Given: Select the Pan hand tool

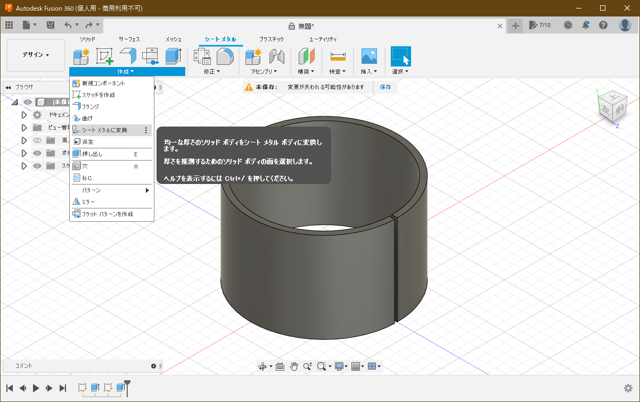Looking at the screenshot, I should click(x=294, y=366).
